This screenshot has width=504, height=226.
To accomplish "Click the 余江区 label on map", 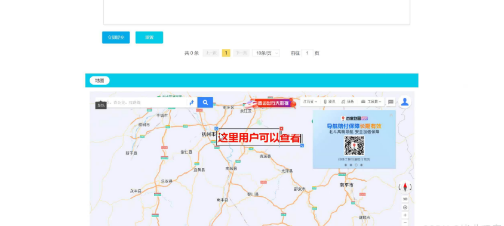I will 245,111.
